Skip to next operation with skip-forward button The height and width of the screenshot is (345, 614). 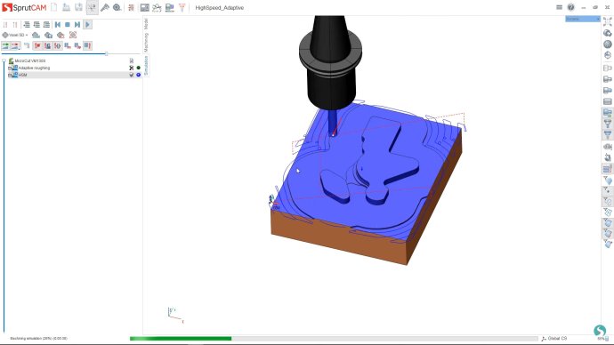point(77,25)
